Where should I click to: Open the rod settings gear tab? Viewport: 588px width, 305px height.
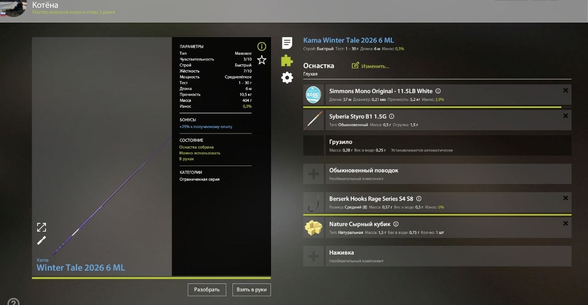(287, 78)
